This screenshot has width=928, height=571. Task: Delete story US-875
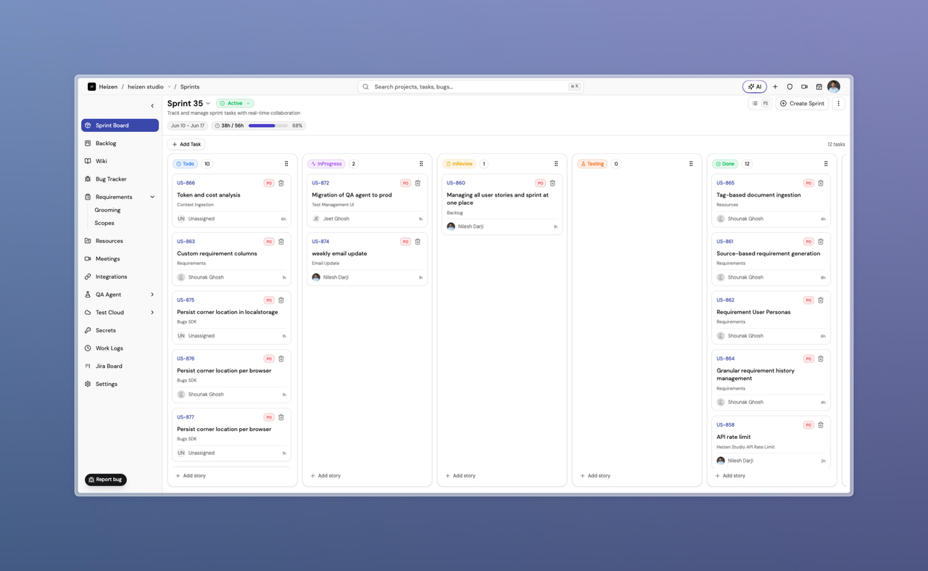pyautogui.click(x=281, y=300)
